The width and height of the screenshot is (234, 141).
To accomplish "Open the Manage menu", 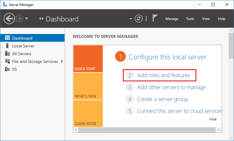I will tap(172, 19).
